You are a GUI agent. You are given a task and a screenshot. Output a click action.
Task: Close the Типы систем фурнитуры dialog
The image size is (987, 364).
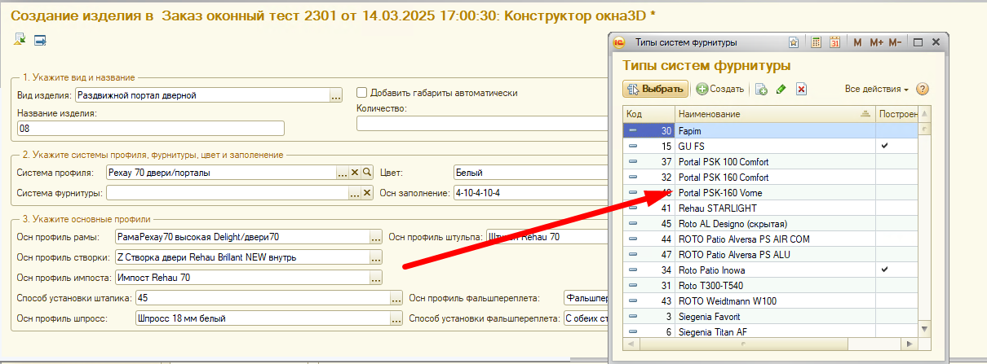(936, 42)
